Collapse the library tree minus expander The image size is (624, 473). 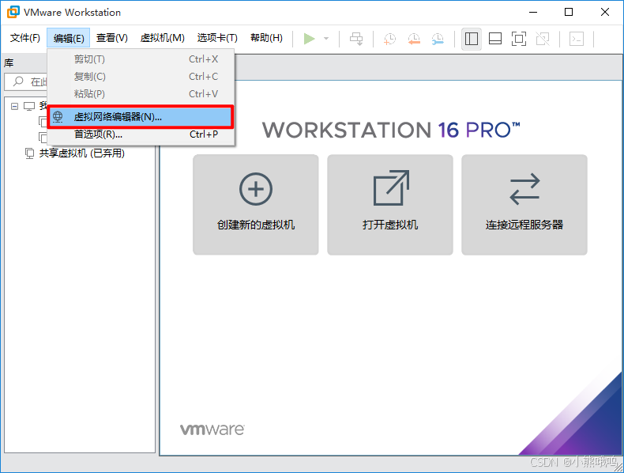[15, 107]
